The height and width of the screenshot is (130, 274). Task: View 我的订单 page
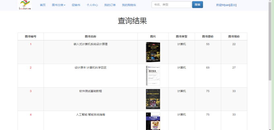[110, 5]
